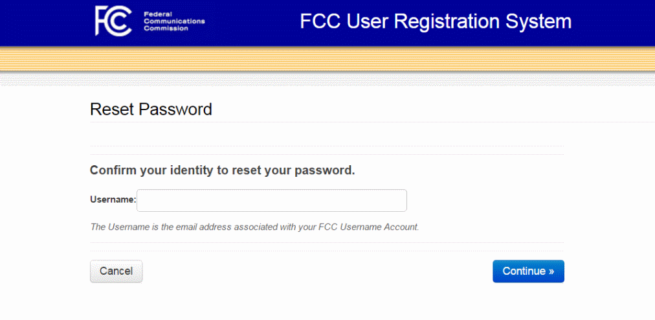
Task: Click the italic Username helper text
Action: click(x=254, y=227)
